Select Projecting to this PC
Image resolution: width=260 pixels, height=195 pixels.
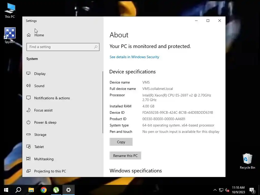[63, 171]
